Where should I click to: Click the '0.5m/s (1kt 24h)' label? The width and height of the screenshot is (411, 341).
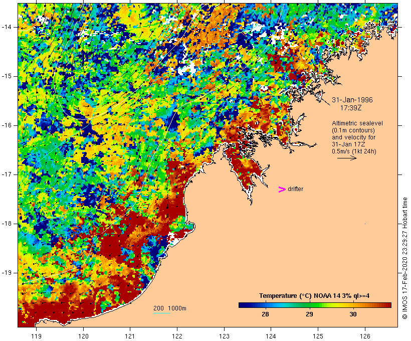pyautogui.click(x=354, y=151)
